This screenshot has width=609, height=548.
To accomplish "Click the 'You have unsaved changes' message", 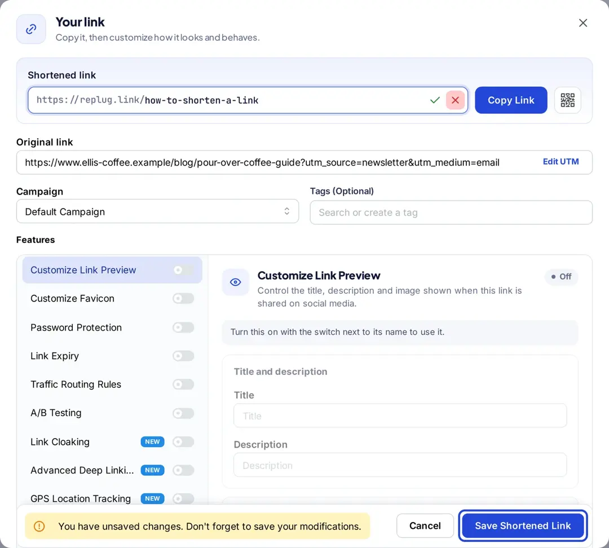I will (x=210, y=526).
